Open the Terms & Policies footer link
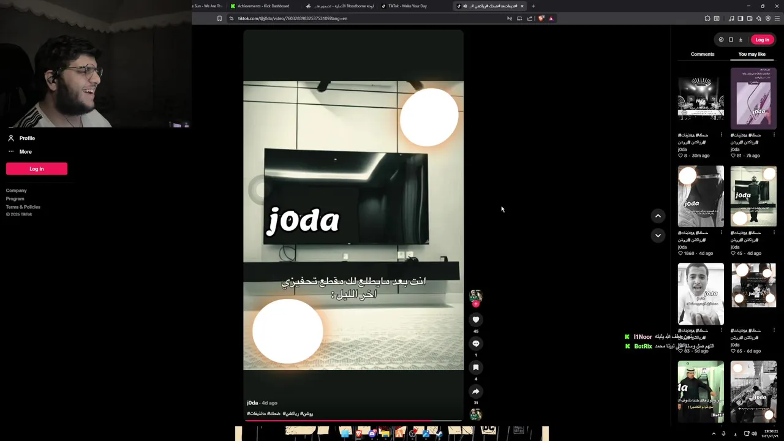The height and width of the screenshot is (441, 784). pos(23,207)
